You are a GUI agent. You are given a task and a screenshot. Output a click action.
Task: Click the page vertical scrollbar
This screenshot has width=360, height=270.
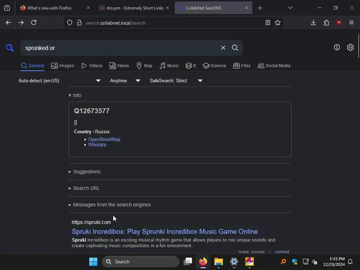[358, 46]
